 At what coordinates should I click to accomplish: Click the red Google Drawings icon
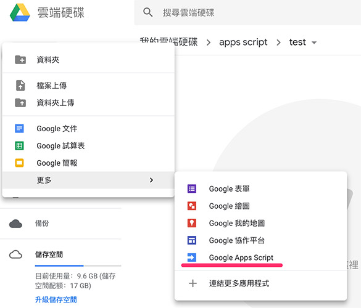(x=192, y=206)
